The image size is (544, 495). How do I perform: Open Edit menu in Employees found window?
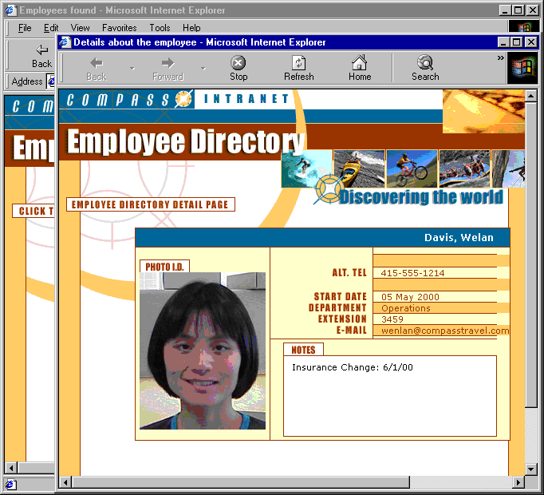[x=51, y=27]
